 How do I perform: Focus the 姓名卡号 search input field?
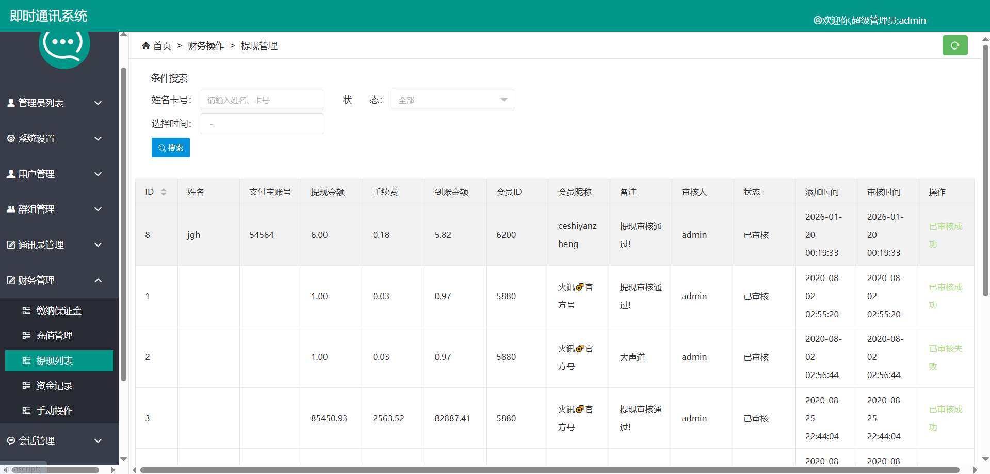[262, 100]
